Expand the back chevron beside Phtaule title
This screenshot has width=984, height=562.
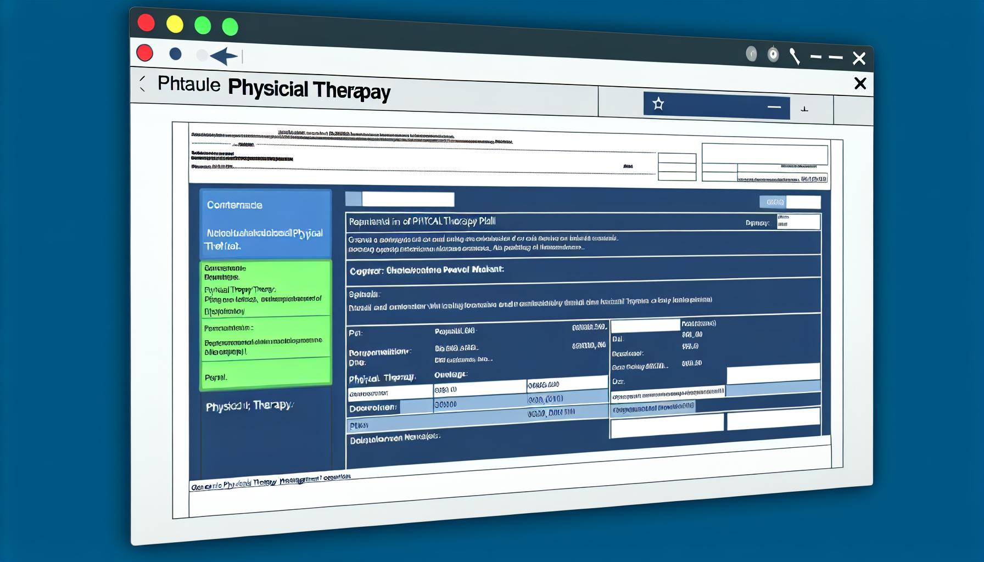point(143,83)
